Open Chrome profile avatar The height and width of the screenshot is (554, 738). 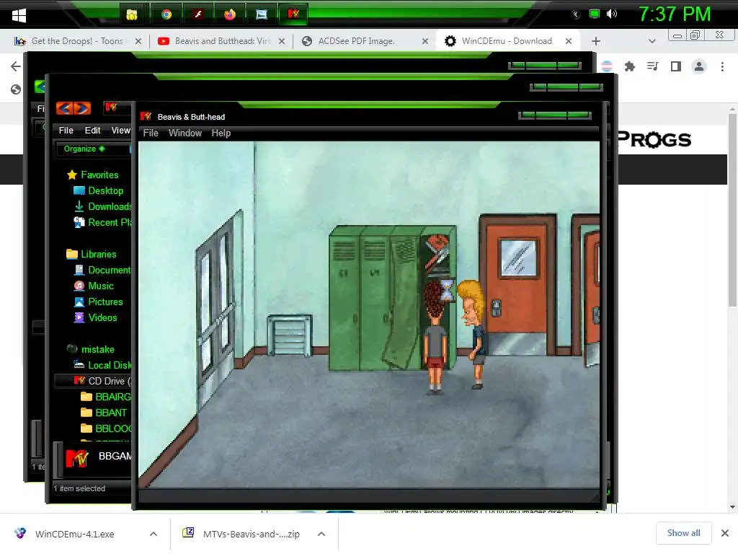(x=699, y=66)
